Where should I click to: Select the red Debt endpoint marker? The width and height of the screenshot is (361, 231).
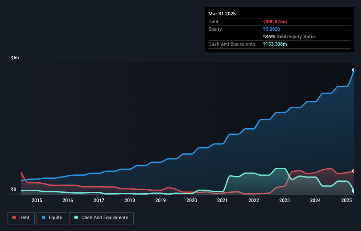(354, 171)
